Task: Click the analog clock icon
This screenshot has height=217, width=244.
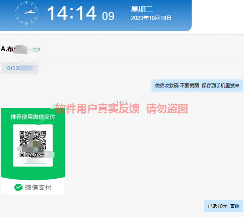Action: pyautogui.click(x=26, y=13)
